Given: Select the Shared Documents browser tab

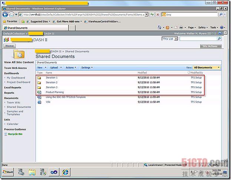Looking at the screenshot, I should (x=36, y=28).
